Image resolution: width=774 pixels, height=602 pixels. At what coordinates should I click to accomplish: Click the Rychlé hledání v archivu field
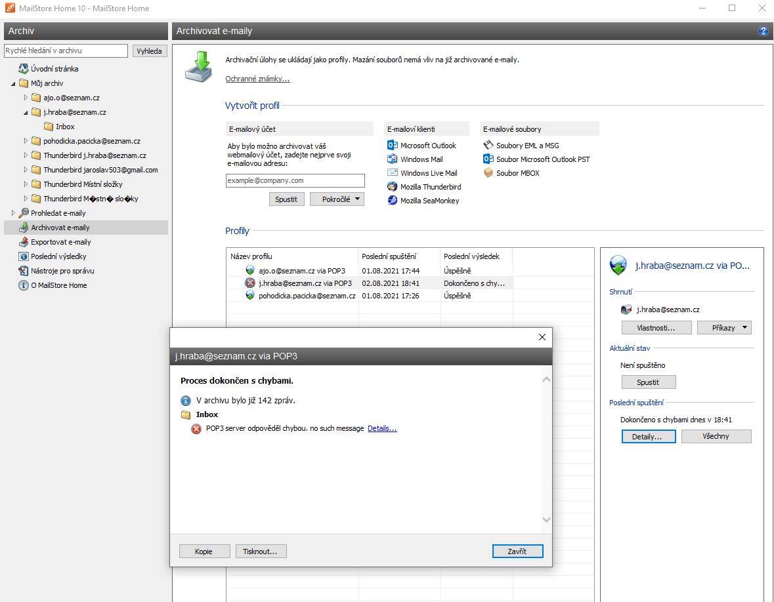[x=66, y=50]
